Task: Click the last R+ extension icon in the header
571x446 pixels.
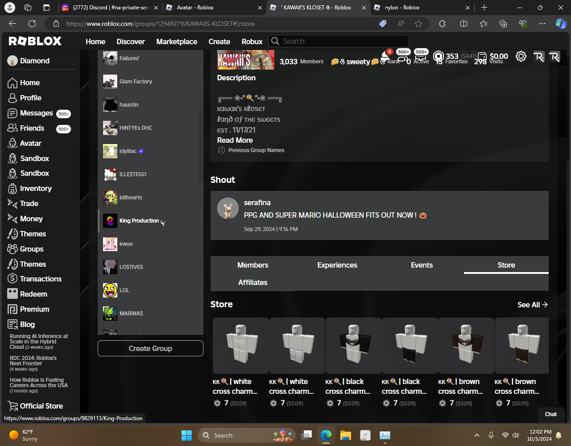Action: pyautogui.click(x=554, y=57)
